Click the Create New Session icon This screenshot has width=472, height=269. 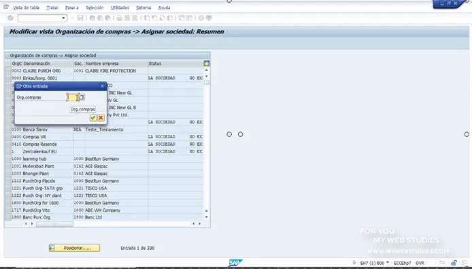click(x=182, y=18)
